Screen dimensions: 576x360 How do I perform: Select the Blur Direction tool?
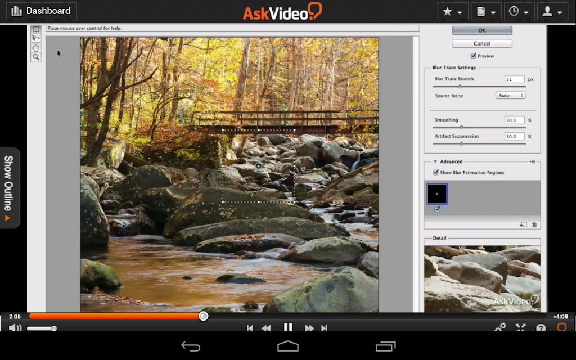point(35,38)
